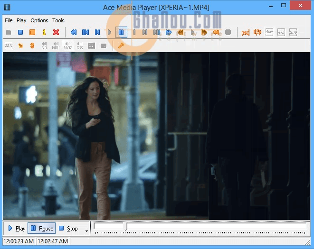This screenshot has width=314, height=249.
Task: Click the blue step-back-with-bars icon
Action: 86,32
